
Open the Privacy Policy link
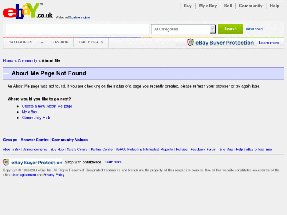tap(54, 175)
